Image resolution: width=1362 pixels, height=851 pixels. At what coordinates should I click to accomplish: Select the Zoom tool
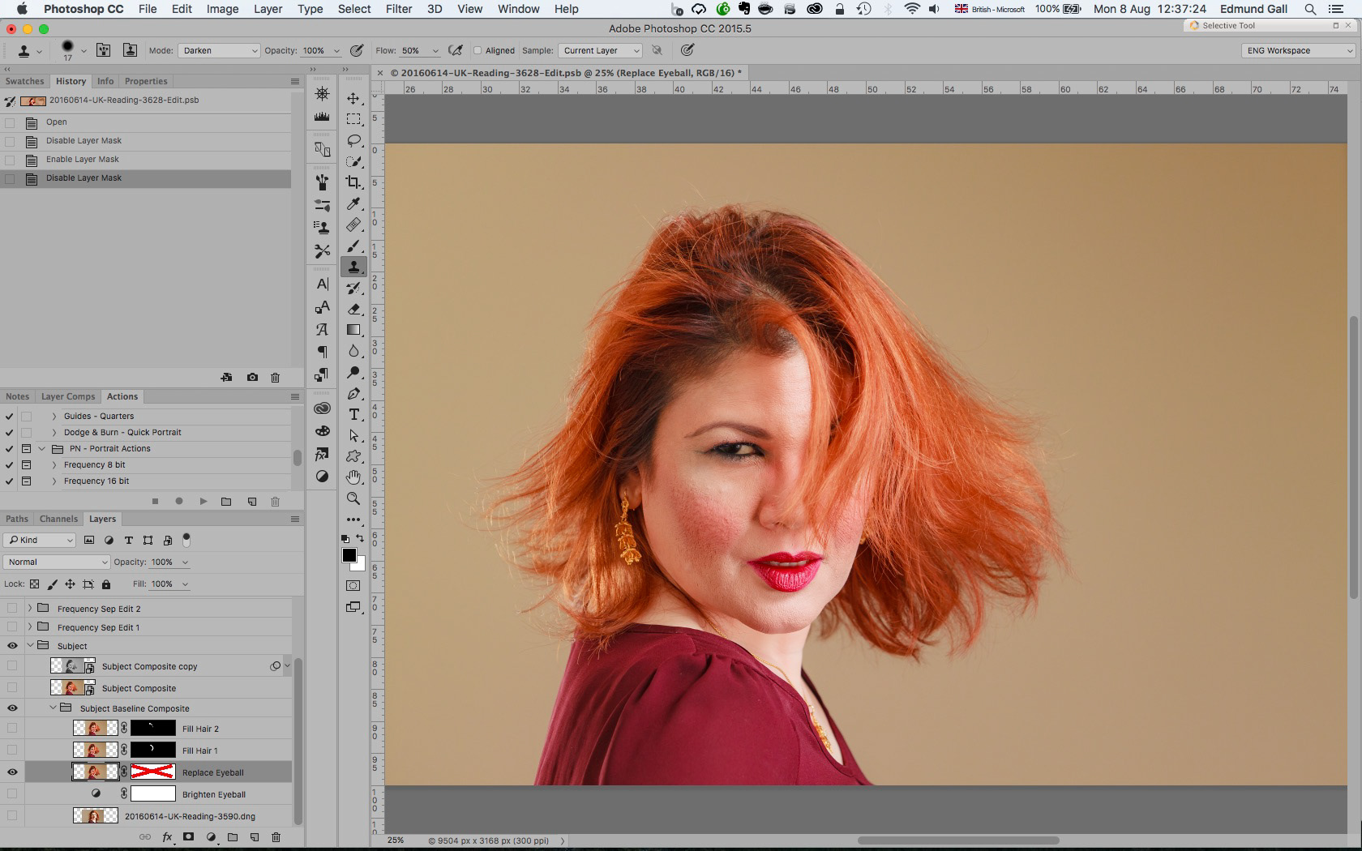pos(353,498)
